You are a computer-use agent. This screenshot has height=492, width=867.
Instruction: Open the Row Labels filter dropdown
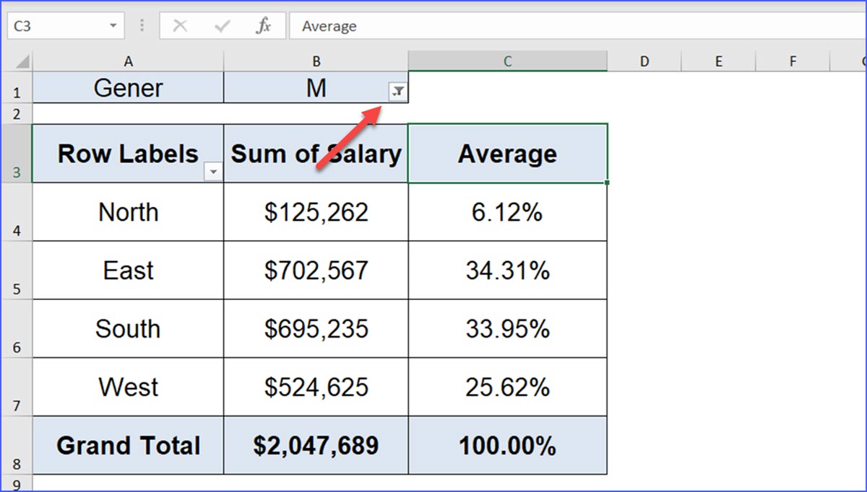click(x=212, y=172)
